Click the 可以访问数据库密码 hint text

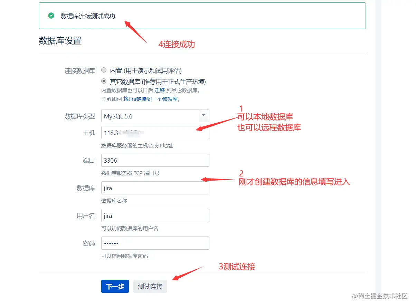tap(124, 256)
